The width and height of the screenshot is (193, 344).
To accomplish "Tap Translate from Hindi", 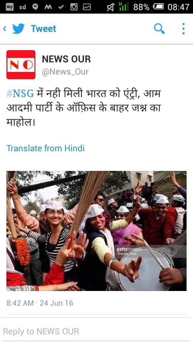I will 45,148.
